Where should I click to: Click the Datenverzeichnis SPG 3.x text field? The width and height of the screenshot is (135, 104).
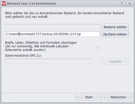click(x=48, y=61)
